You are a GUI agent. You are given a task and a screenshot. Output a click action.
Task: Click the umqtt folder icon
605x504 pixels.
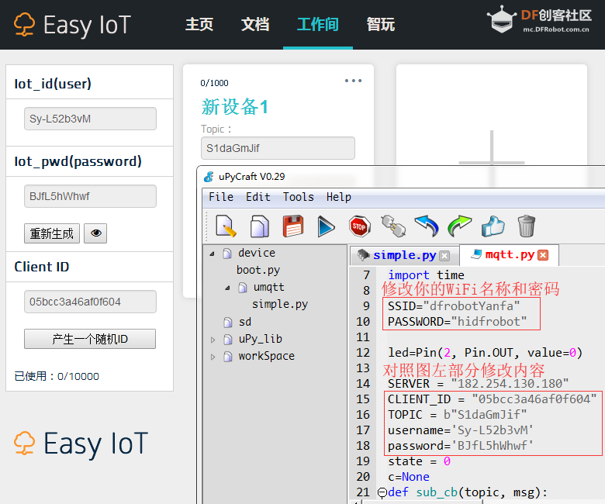243,288
